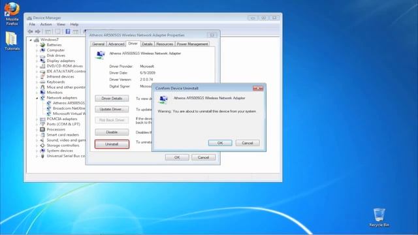Image resolution: width=418 pixels, height=235 pixels.
Task: Click the adapter icon in Confirm Device Uninstall dialog
Action: (x=163, y=100)
